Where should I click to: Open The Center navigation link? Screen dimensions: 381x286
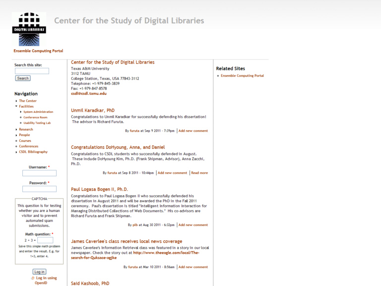click(28, 101)
